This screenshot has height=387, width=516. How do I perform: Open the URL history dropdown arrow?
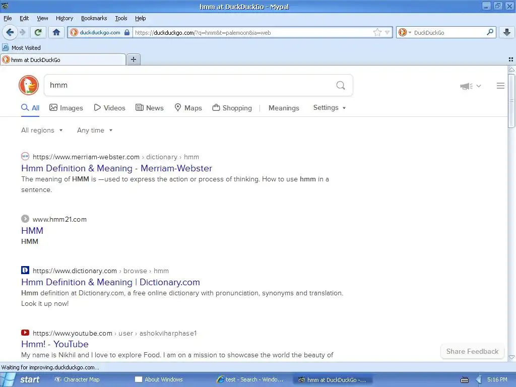click(x=388, y=32)
